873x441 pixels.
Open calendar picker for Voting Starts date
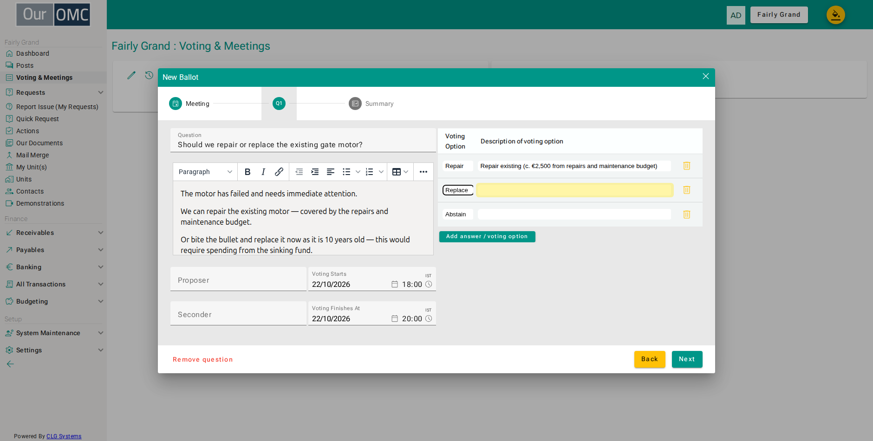tap(395, 284)
